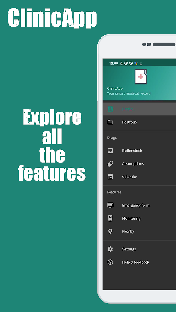Image resolution: width=176 pixels, height=312 pixels.
Task: Tap the download status bar icon
Action: coord(141,63)
